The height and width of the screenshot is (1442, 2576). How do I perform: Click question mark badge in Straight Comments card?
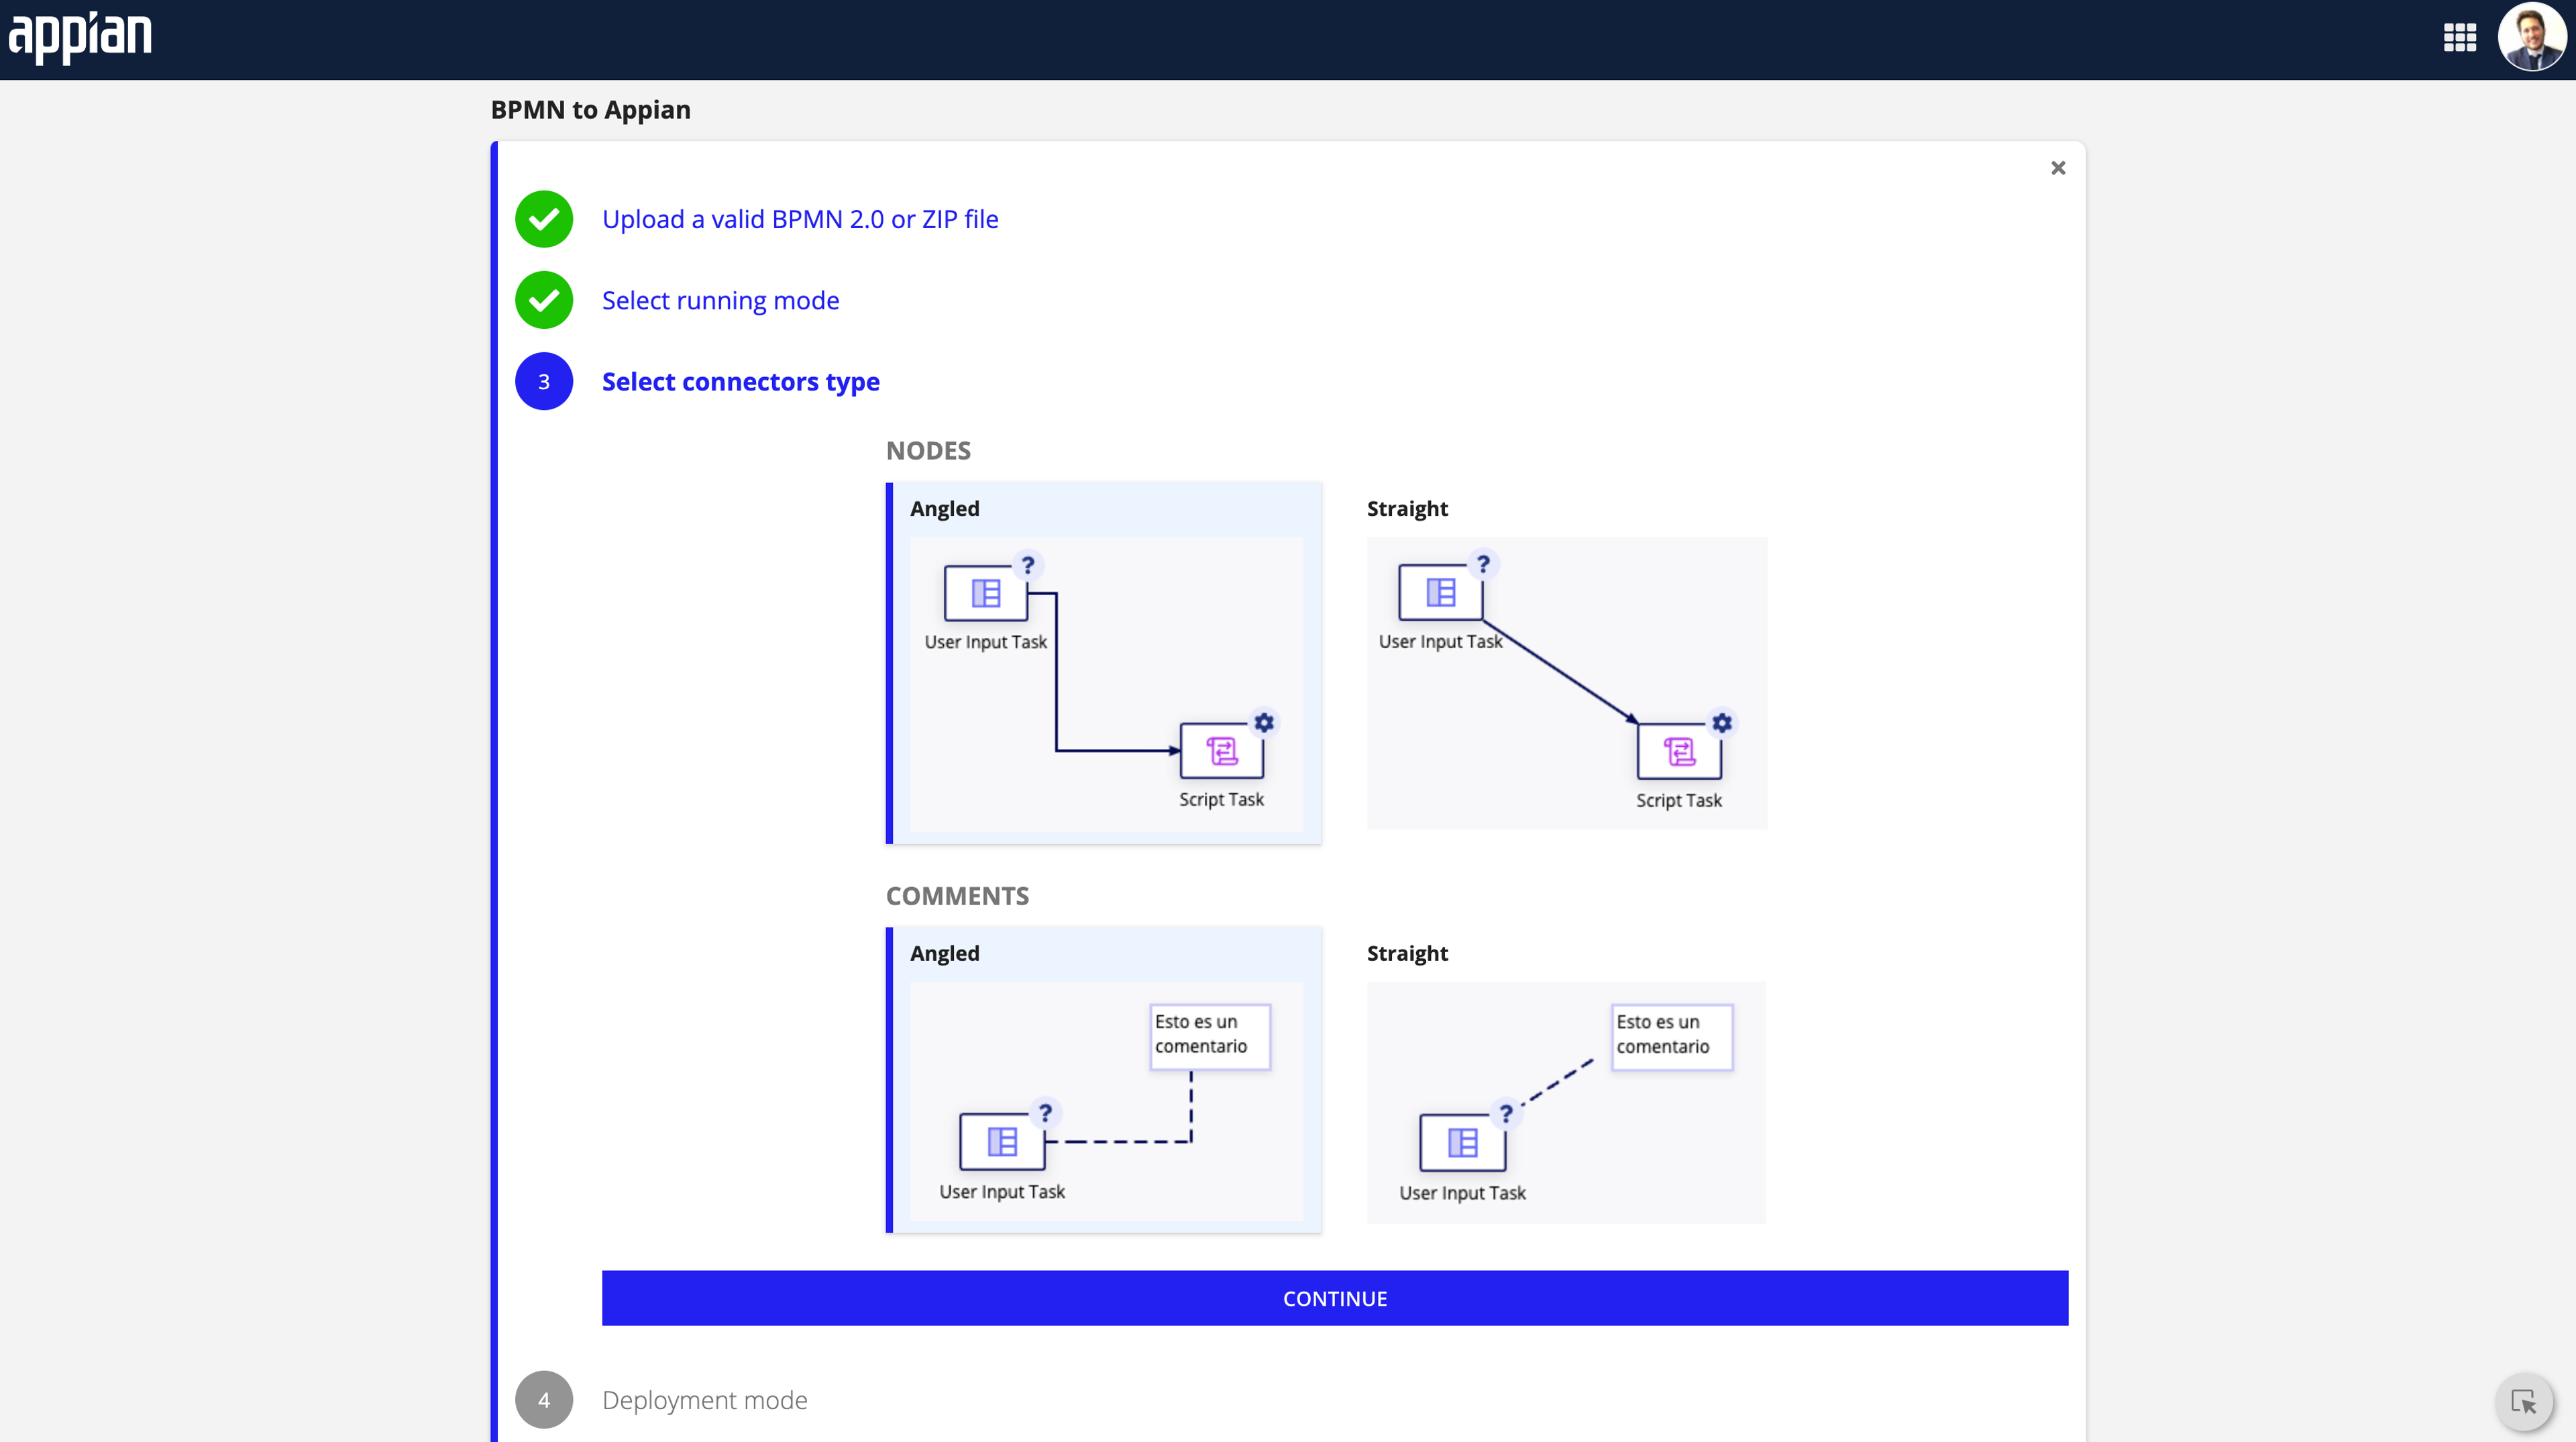pyautogui.click(x=1506, y=1113)
